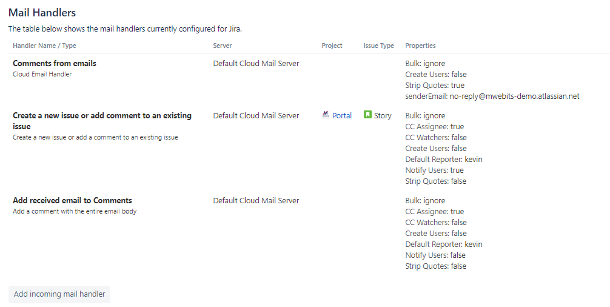Viewport: 610px width, 307px height.
Task: Click Default Cloud Mail Server in Comments from emails row
Action: (256, 64)
